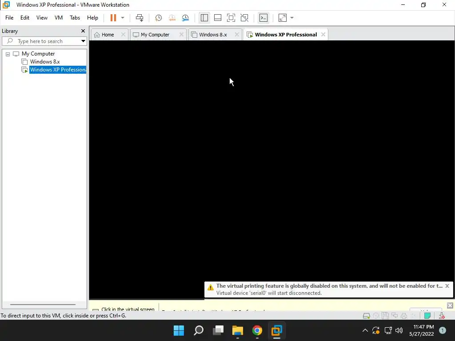Open the library search filter dropdown
455x341 pixels.
click(x=83, y=41)
